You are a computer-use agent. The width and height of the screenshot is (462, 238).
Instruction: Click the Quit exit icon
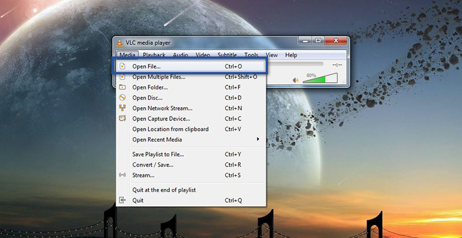[122, 201]
